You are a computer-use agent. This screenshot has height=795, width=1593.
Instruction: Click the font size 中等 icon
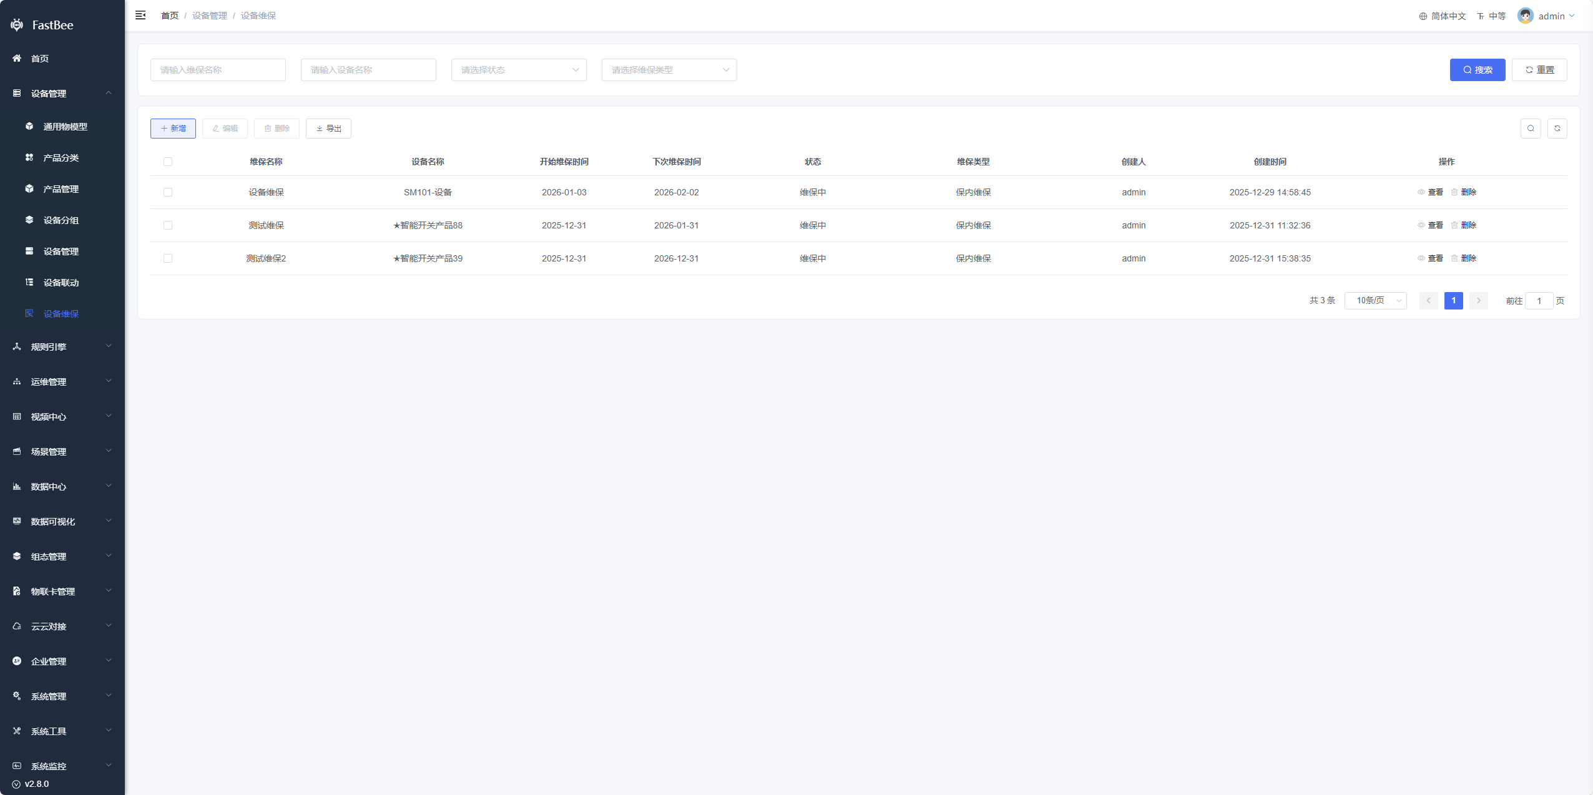click(x=1481, y=16)
